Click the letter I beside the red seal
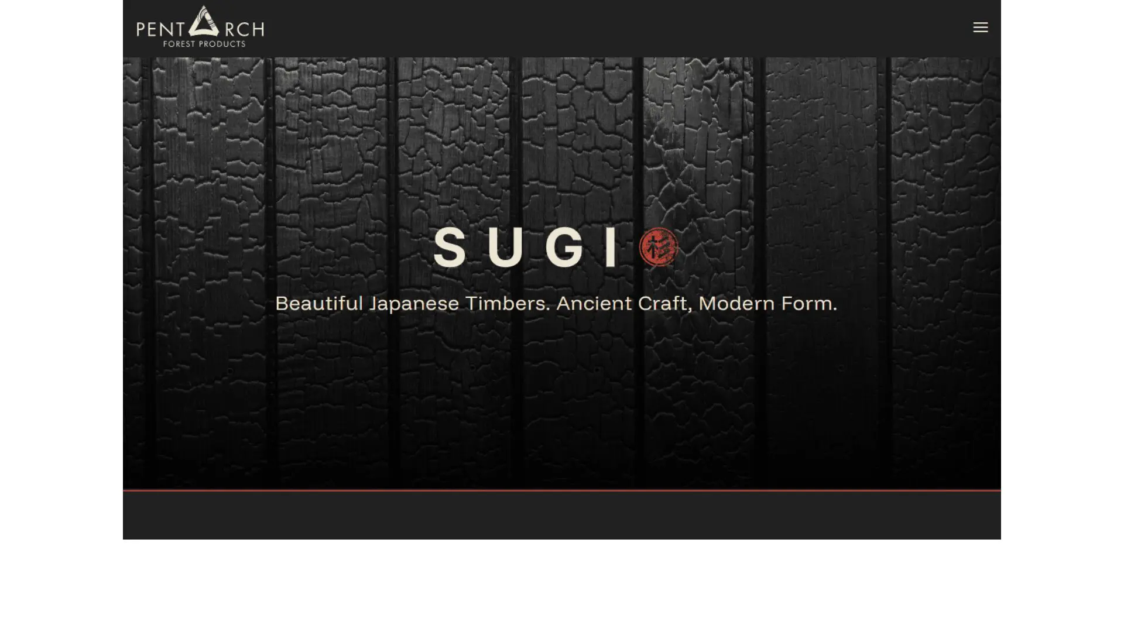 (x=611, y=248)
